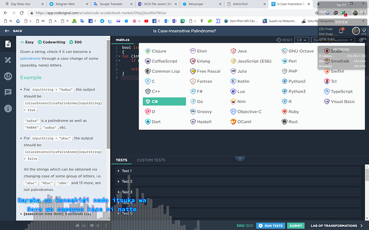369x230 pixels.
Task: Choose Julia language
Action: pos(239,71)
